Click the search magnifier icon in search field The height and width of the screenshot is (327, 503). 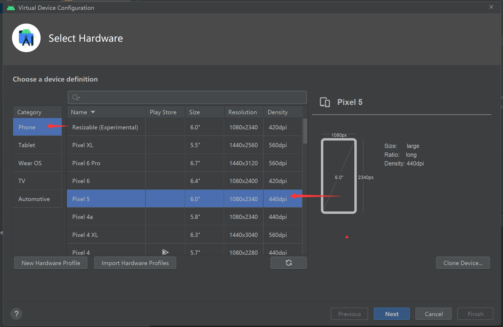point(76,97)
